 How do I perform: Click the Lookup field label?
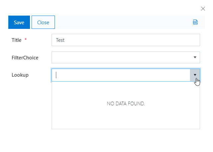coord(20,75)
